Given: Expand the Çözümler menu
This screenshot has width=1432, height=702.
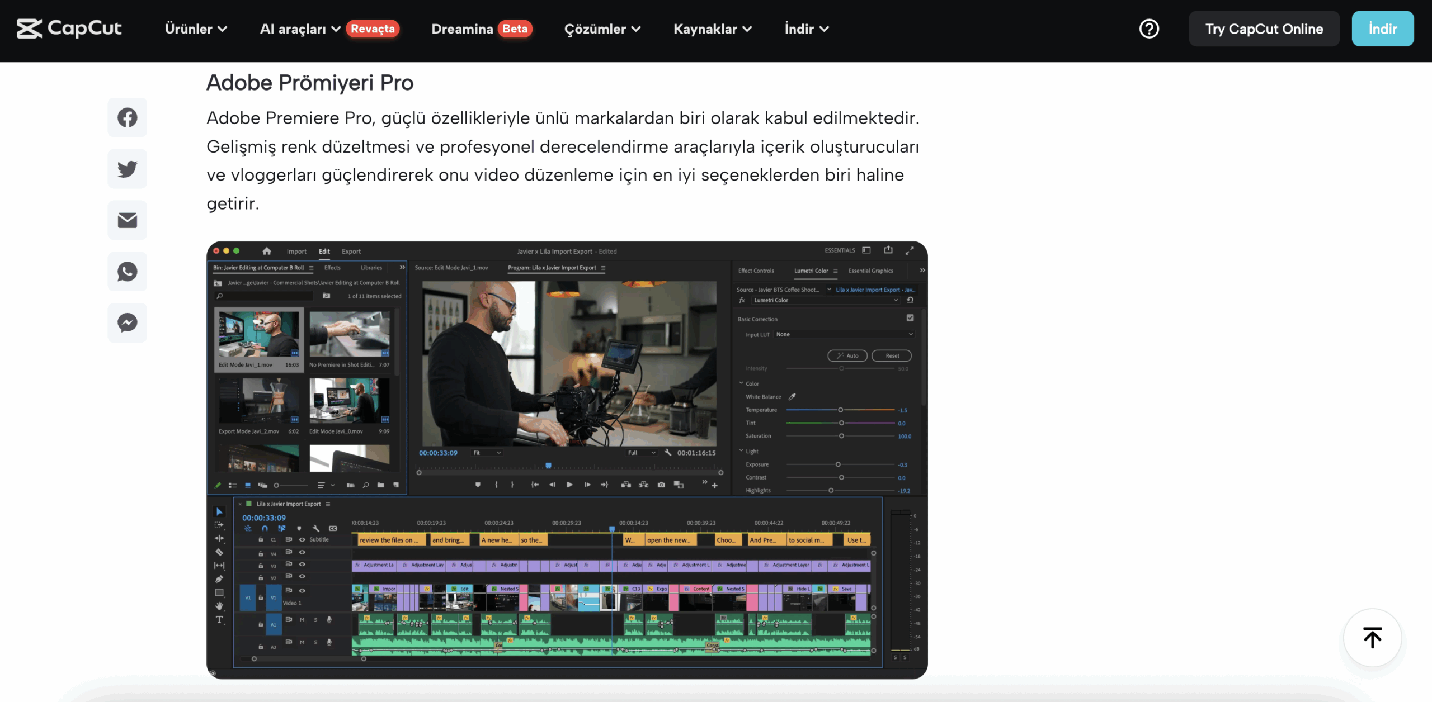Looking at the screenshot, I should [602, 29].
